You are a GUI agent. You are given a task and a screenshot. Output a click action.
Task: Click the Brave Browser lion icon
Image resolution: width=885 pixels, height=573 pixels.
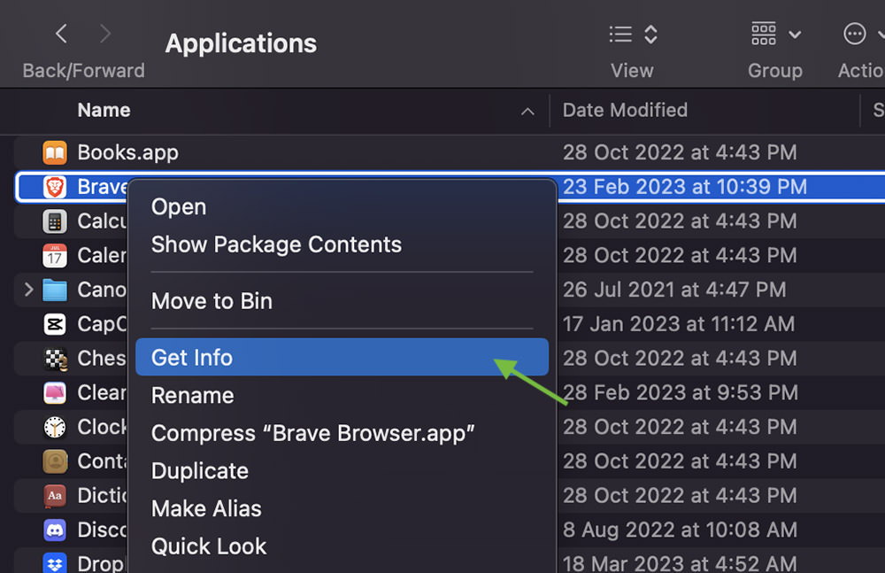(55, 187)
